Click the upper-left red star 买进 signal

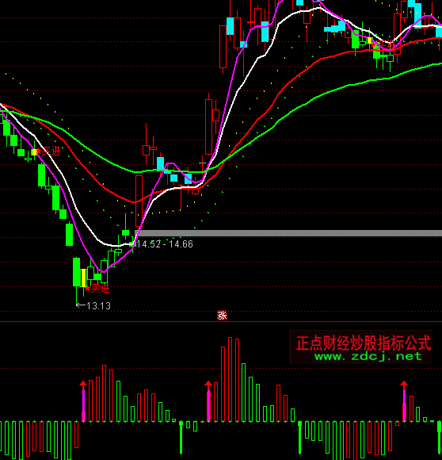(x=48, y=151)
